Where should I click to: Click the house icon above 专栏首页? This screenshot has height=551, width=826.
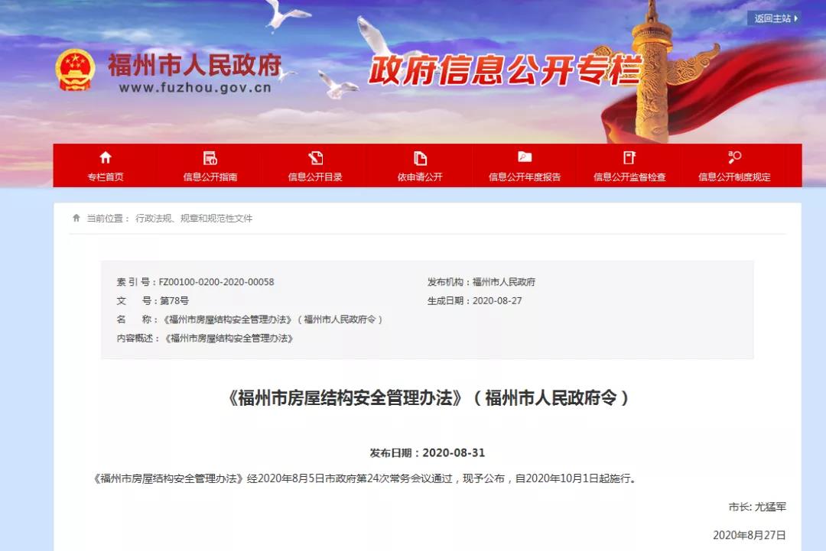(x=106, y=157)
